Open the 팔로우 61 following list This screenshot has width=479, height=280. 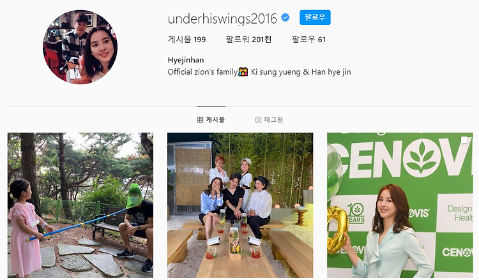click(308, 40)
